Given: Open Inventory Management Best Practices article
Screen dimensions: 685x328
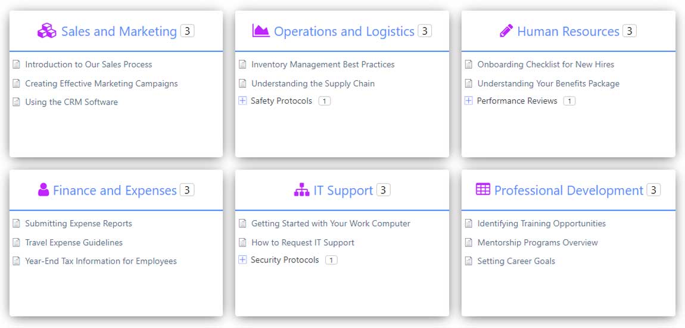Looking at the screenshot, I should click(322, 64).
